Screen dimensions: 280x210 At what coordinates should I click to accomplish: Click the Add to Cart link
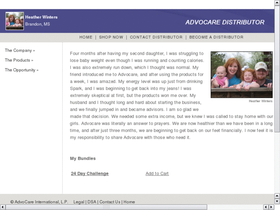157,173
